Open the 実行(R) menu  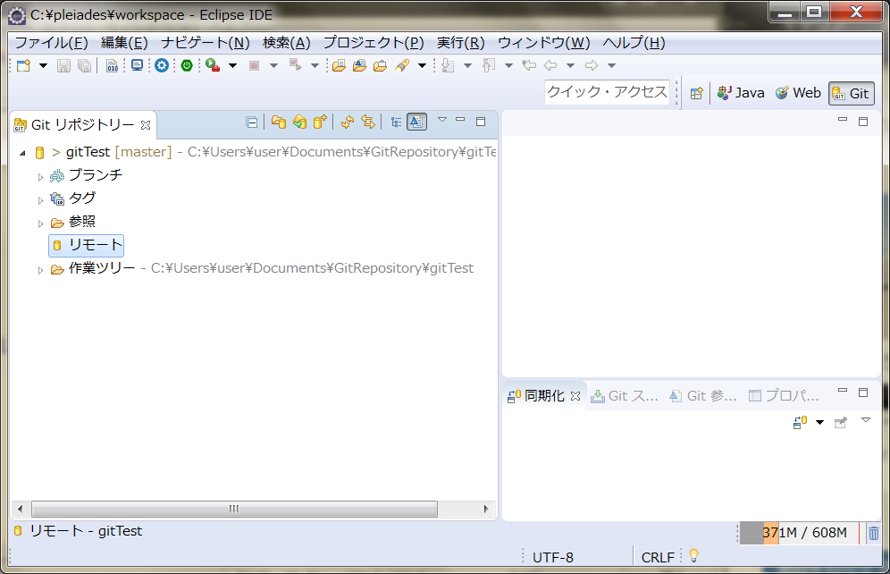[x=460, y=43]
